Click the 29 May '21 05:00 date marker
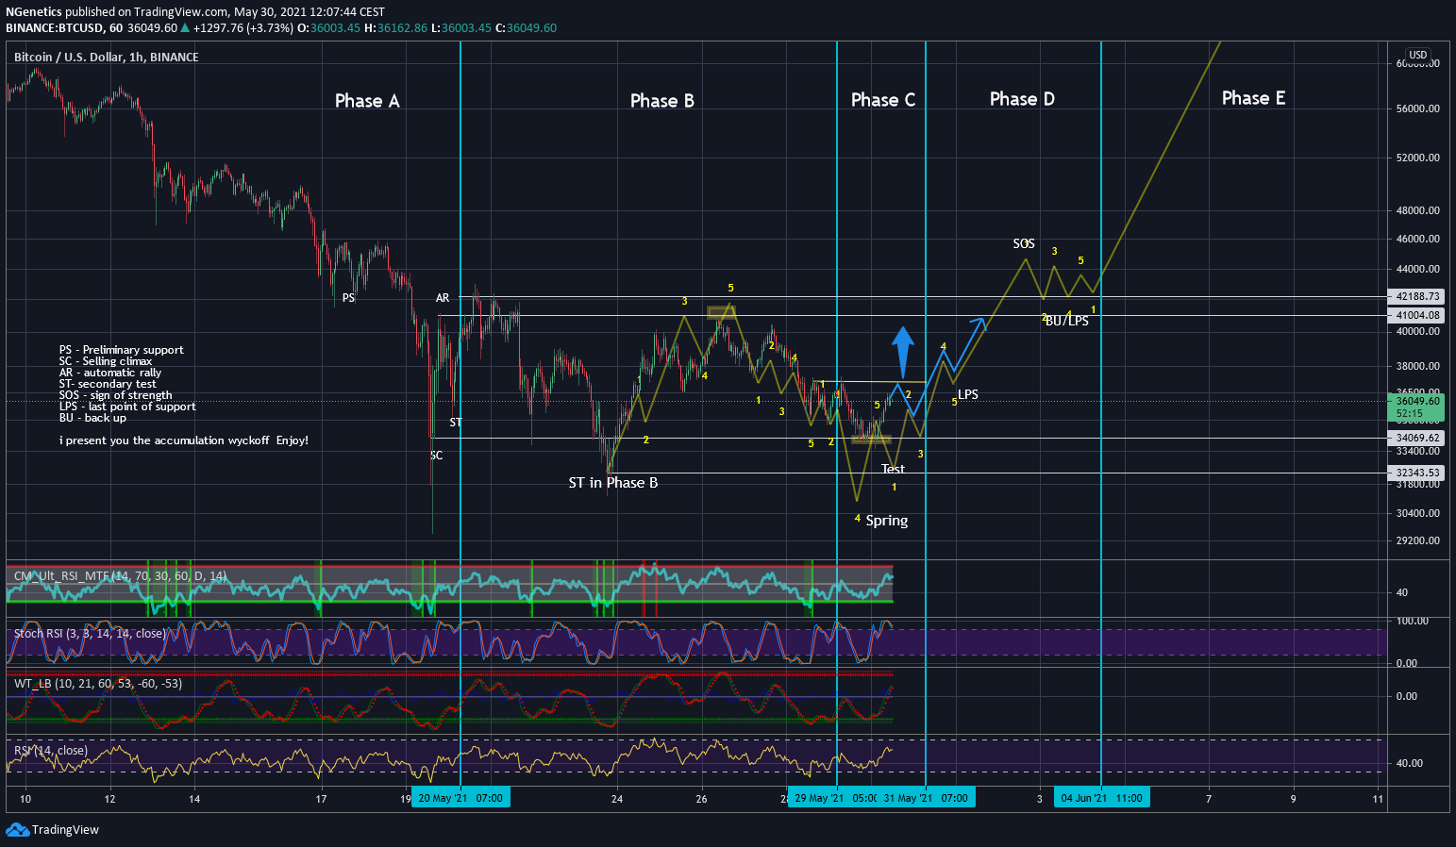Viewport: 1456px width, 847px height. (834, 798)
